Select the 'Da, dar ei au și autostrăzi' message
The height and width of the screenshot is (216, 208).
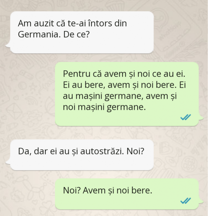click(82, 155)
